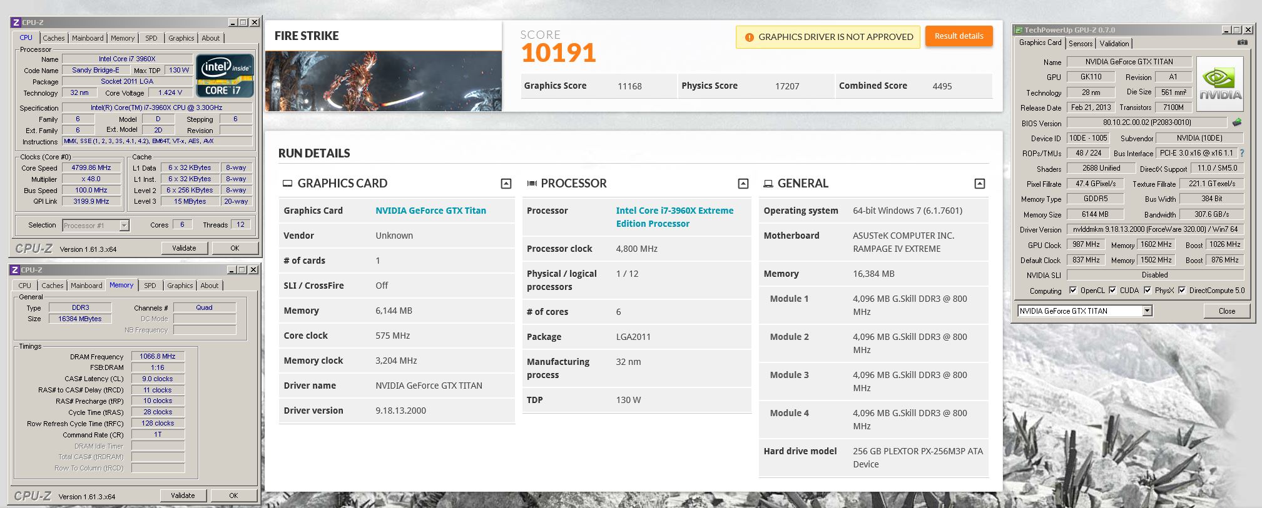Click the DRAM Frequency value 1066.8 MHz
The height and width of the screenshot is (508, 1262).
(x=158, y=356)
